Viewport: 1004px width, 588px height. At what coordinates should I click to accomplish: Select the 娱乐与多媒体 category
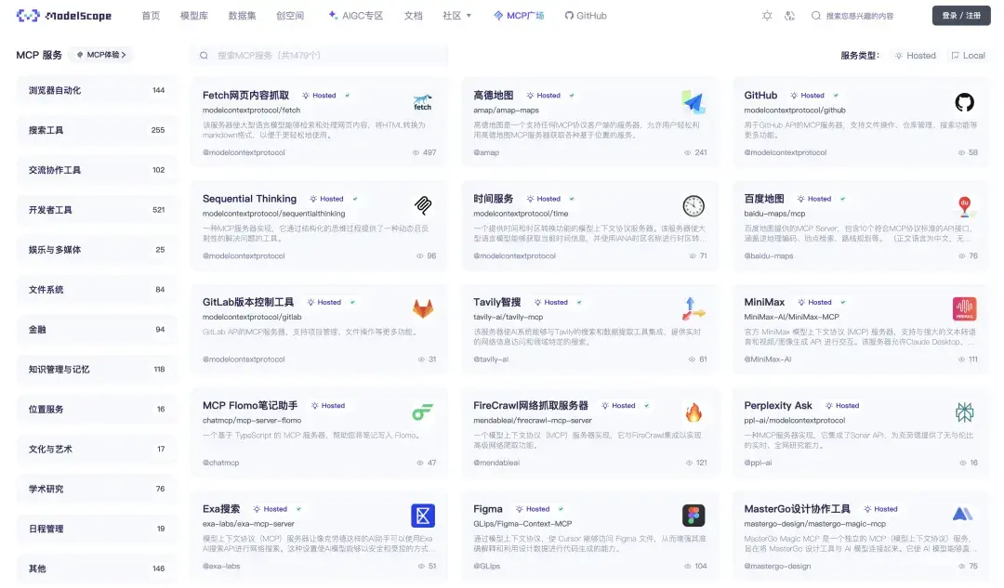pos(97,250)
